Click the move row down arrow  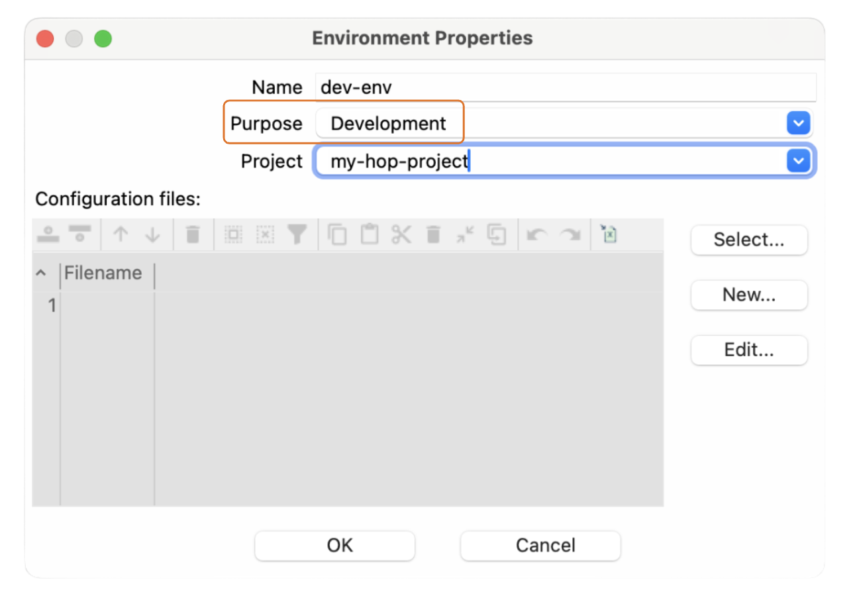[152, 234]
